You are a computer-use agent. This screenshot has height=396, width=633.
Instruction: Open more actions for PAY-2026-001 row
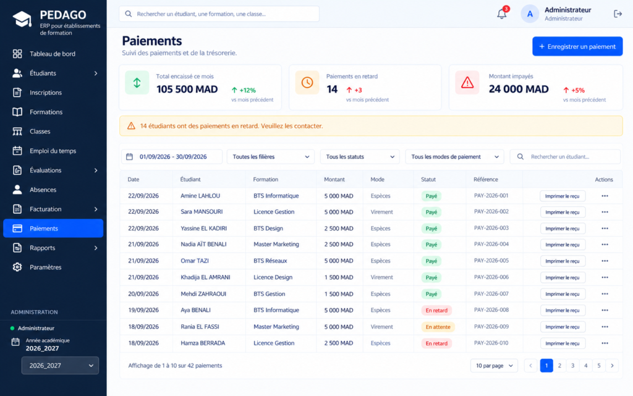605,196
